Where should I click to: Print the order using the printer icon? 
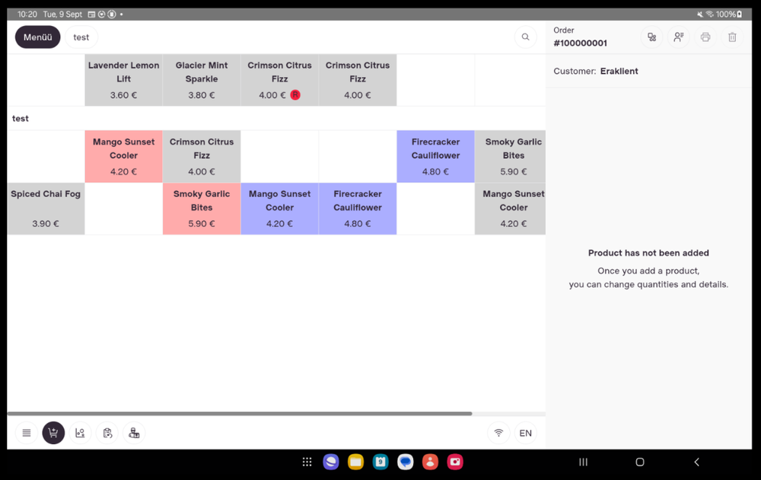point(705,37)
